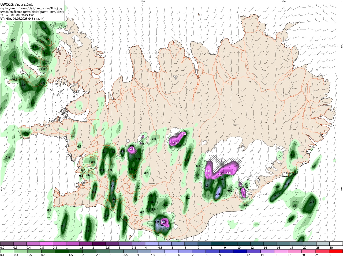Click the light gray 25 swatch in the upper legend row
This screenshot has height=257, width=343.
(323, 244)
